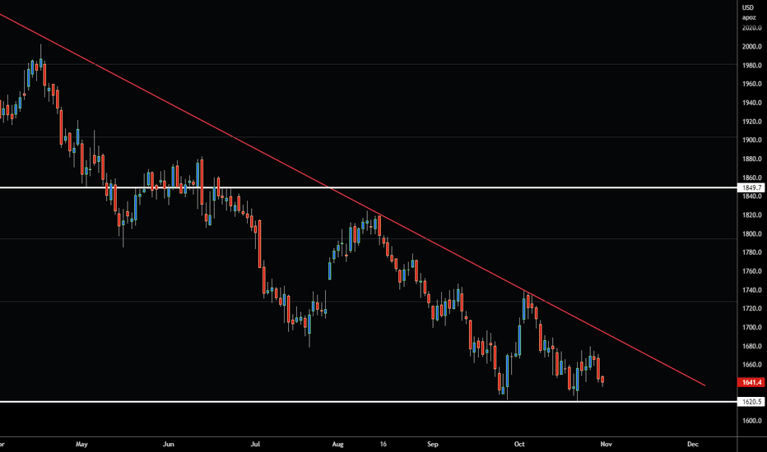Image resolution: width=767 pixels, height=452 pixels.
Task: Click the Oct label on time axis
Action: [x=519, y=444]
